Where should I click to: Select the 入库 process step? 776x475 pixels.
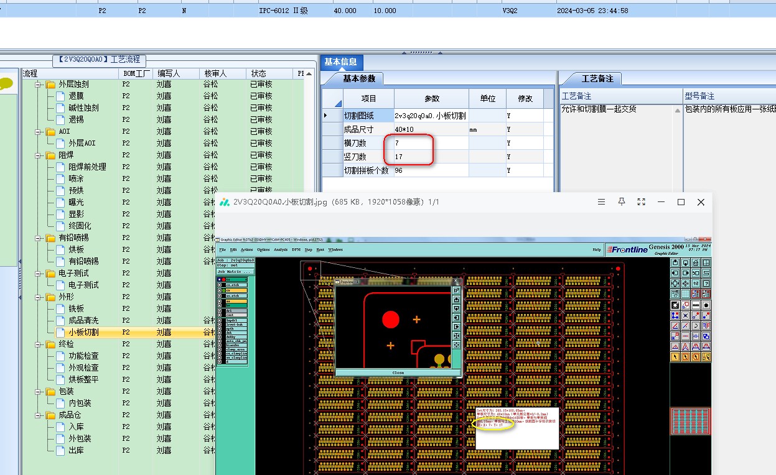click(x=76, y=427)
